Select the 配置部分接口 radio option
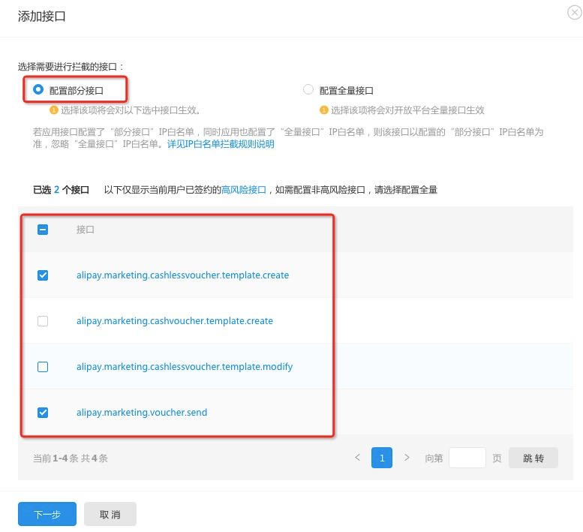The width and height of the screenshot is (583, 532). pyautogui.click(x=38, y=89)
